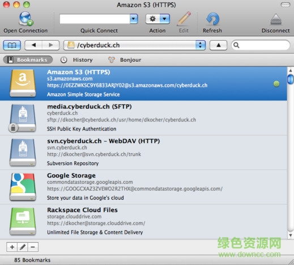This screenshot has height=265, width=294.
Task: Click green connected status indicator
Action: click(x=276, y=83)
